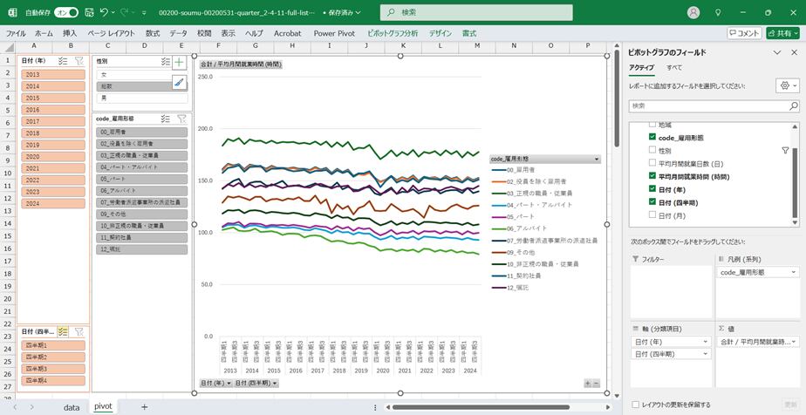
Task: Add a new sheet with plus icon
Action: (145, 407)
